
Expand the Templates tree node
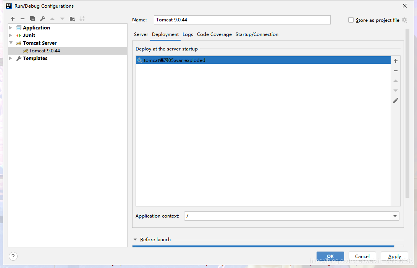(x=11, y=58)
